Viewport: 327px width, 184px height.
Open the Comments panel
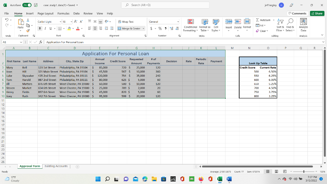pyautogui.click(x=297, y=13)
